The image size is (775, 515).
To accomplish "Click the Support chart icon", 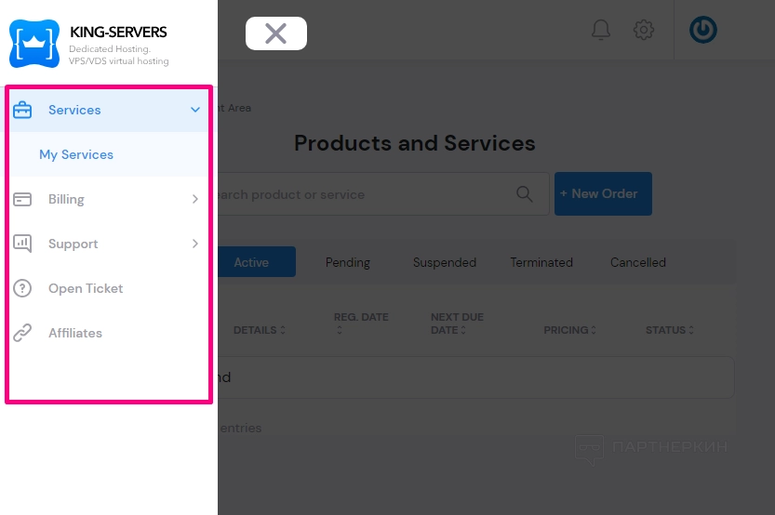I will coord(22,244).
